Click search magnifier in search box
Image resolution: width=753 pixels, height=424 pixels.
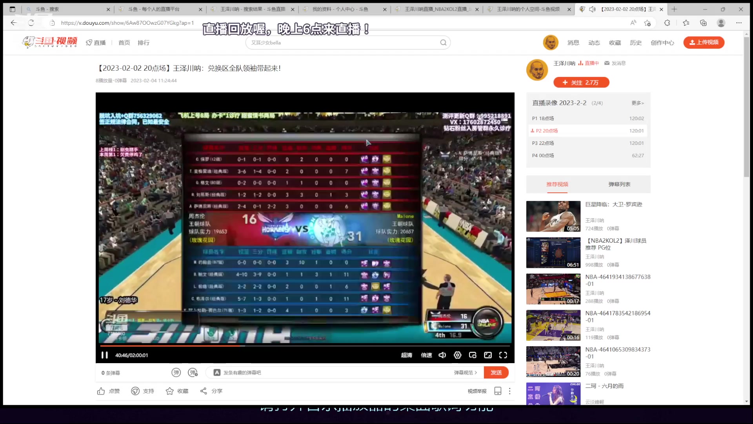click(443, 42)
